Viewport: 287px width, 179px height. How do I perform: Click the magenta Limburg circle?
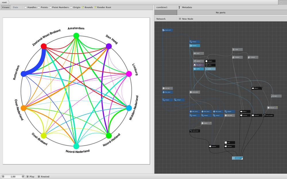coord(129,74)
